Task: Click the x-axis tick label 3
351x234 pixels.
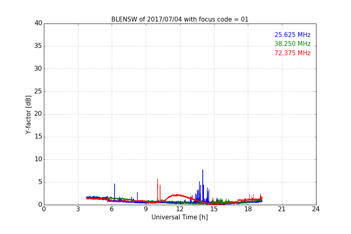Action: 78,209
